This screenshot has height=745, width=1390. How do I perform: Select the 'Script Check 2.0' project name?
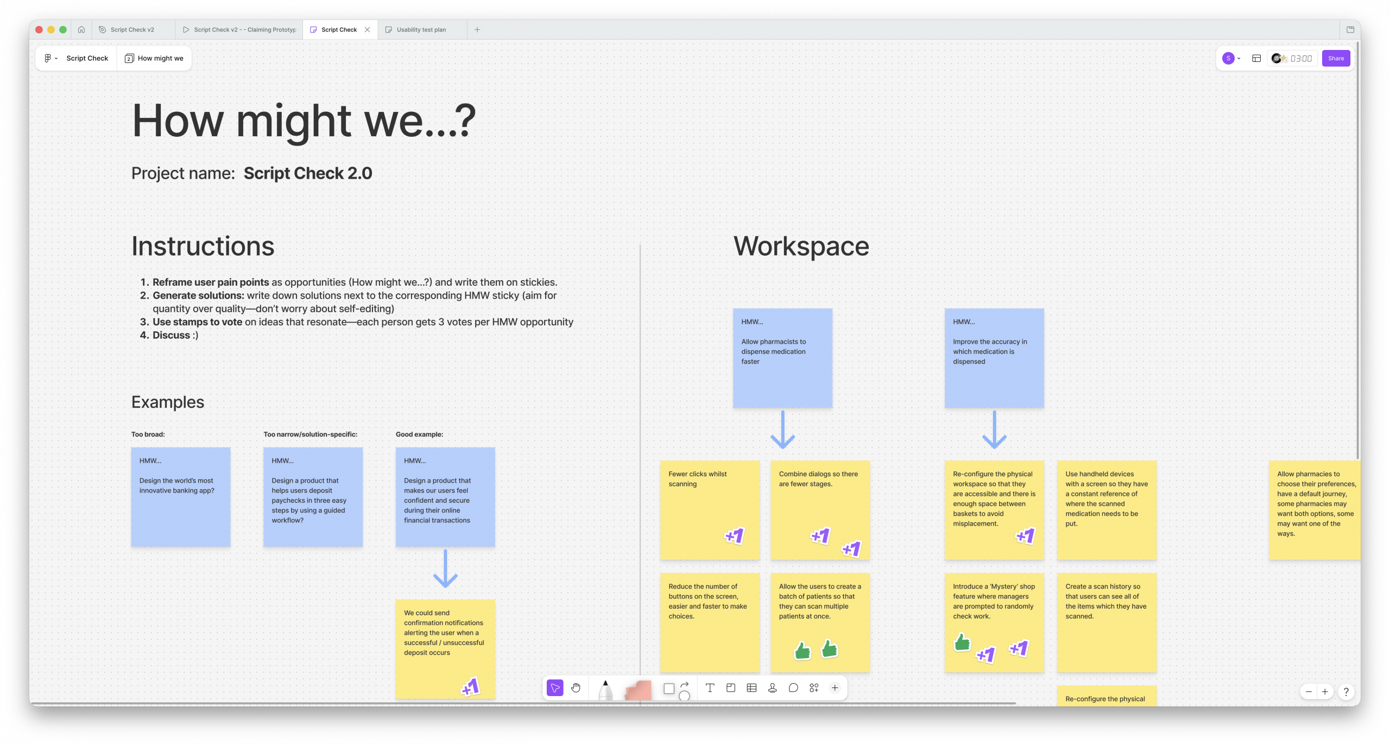[308, 173]
